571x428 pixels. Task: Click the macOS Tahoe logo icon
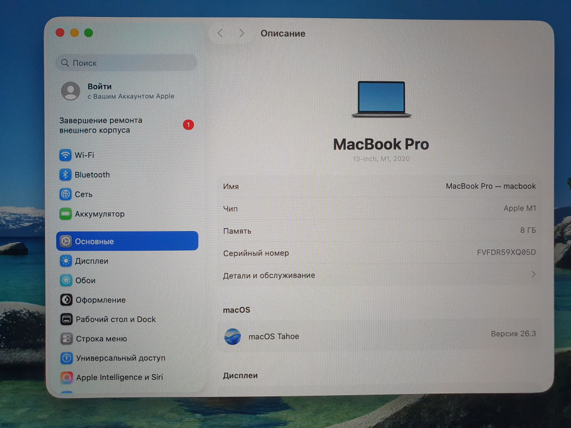(x=233, y=336)
